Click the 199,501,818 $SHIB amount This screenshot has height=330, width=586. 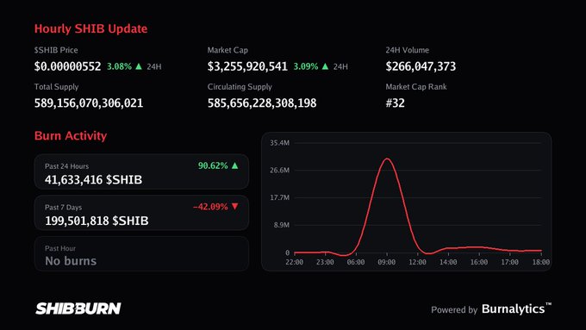coord(97,221)
